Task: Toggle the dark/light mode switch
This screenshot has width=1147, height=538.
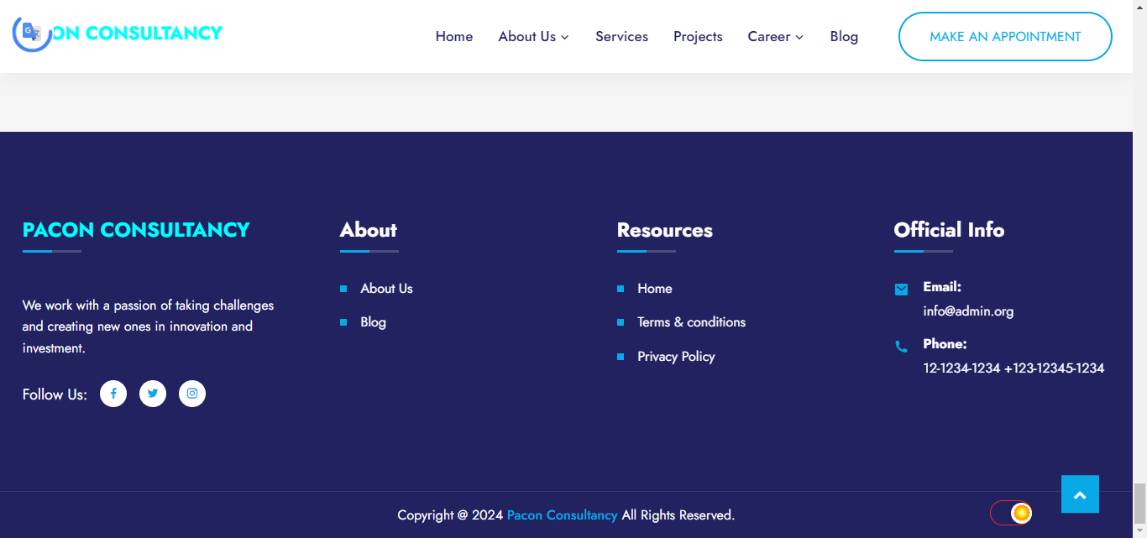Action: [x=1011, y=513]
